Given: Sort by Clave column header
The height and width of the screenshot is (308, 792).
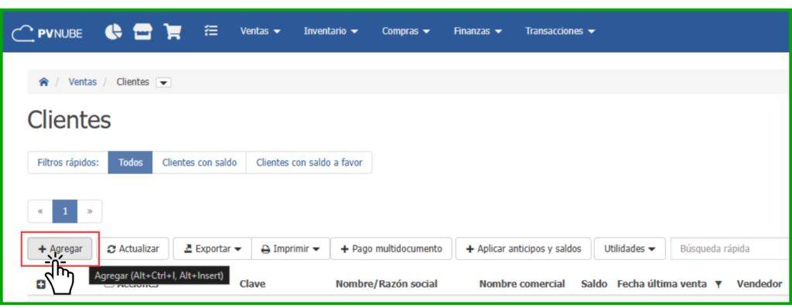Looking at the screenshot, I should tap(252, 284).
